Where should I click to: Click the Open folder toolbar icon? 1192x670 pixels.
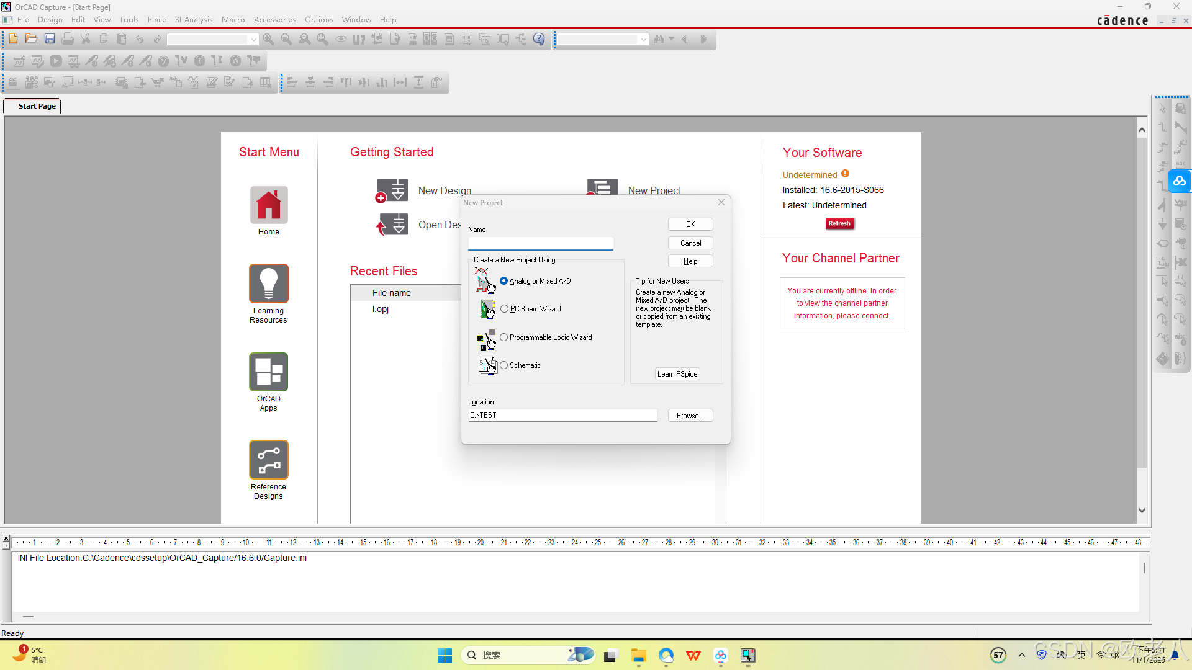tap(31, 39)
